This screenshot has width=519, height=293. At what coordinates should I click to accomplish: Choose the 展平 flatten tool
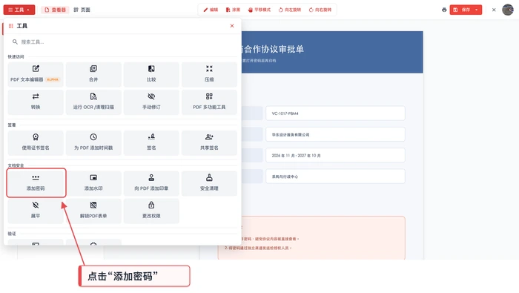pyautogui.click(x=36, y=211)
